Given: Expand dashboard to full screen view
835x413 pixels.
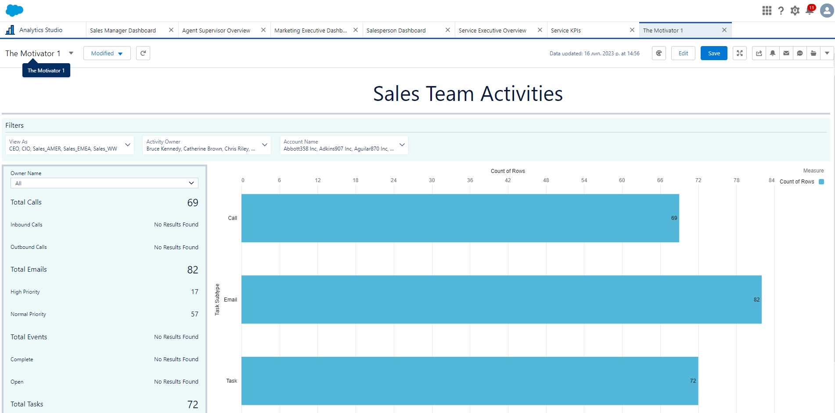Looking at the screenshot, I should click(739, 53).
